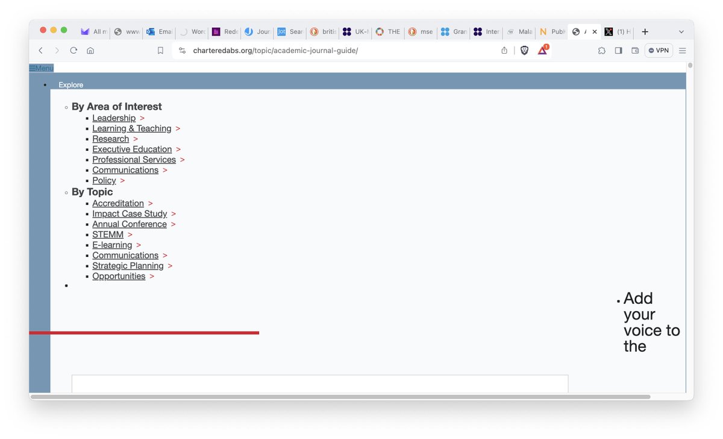This screenshot has height=439, width=723.
Task: Click the empty white input box
Action: pos(320,384)
